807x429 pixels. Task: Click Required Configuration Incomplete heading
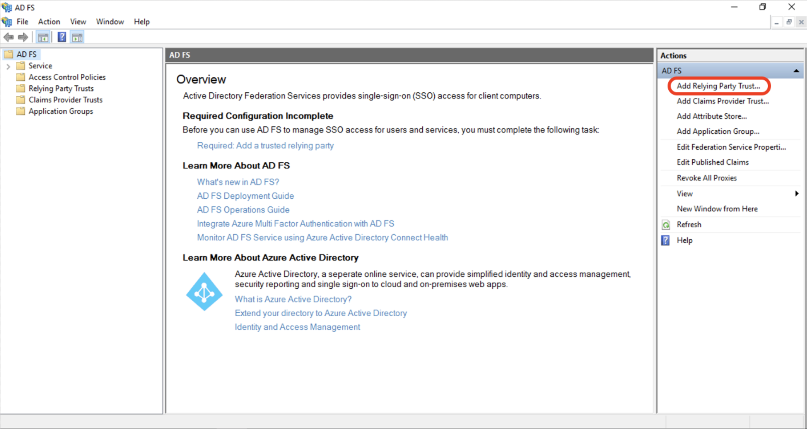(x=258, y=116)
